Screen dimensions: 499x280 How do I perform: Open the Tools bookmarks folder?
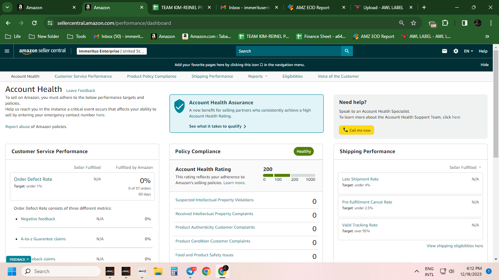77,36
